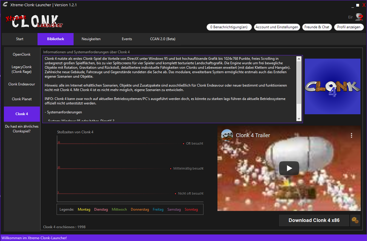367x241 pixels.
Task: Click the launcher icon in title bar
Action: 5,4
